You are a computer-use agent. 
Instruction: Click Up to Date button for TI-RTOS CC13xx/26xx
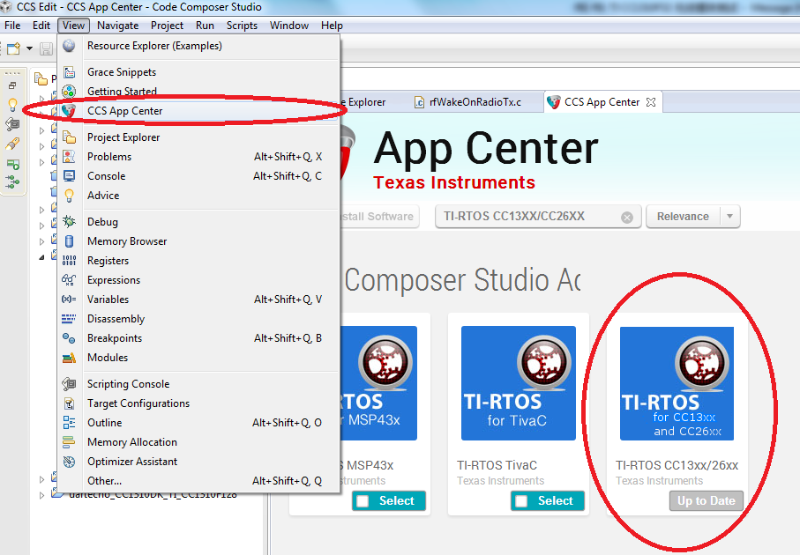[707, 501]
